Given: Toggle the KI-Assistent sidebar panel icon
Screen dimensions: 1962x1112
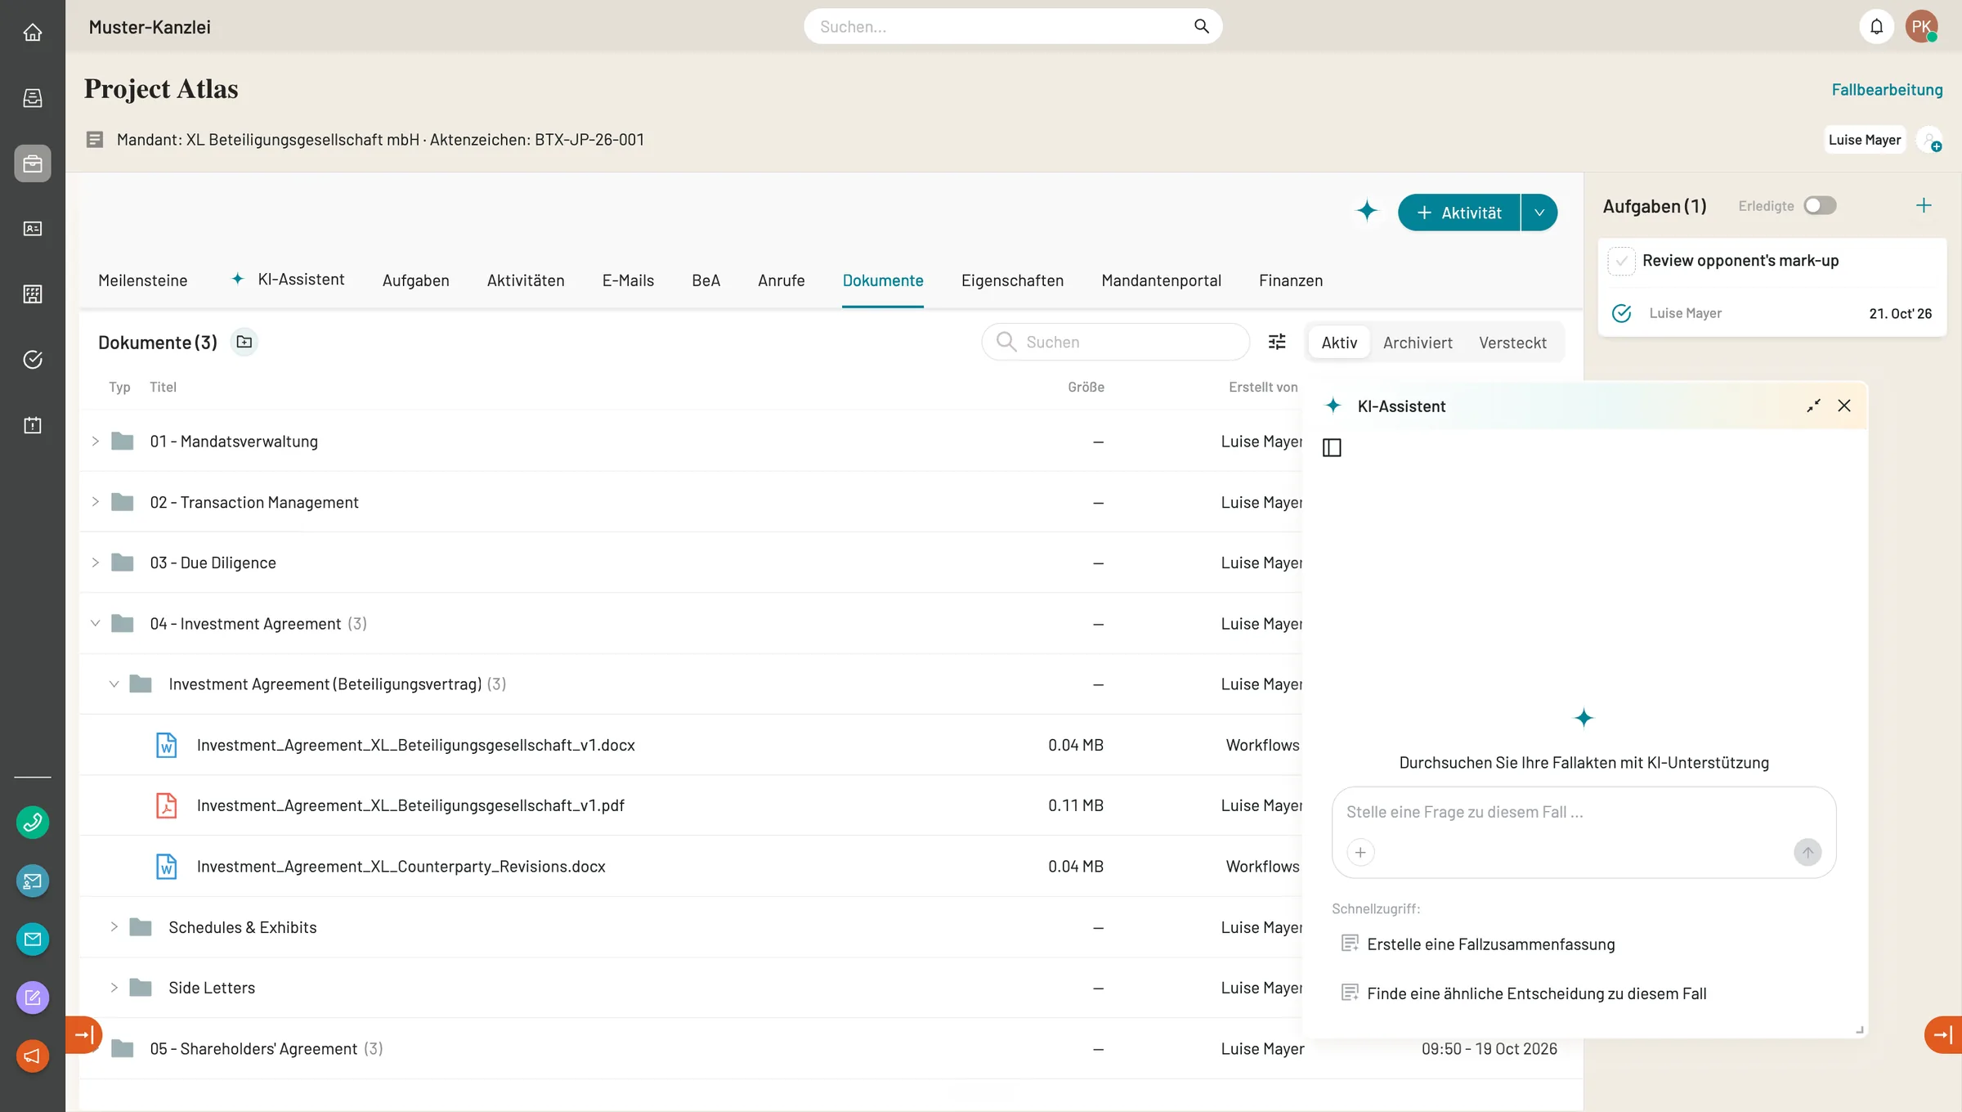Looking at the screenshot, I should (1332, 447).
